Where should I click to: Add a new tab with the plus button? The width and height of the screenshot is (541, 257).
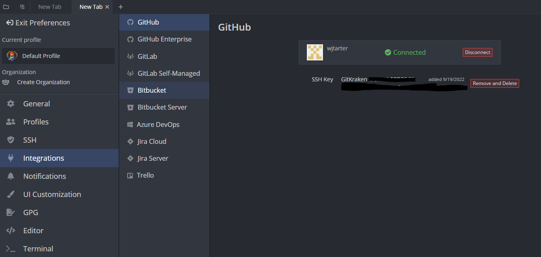(121, 7)
